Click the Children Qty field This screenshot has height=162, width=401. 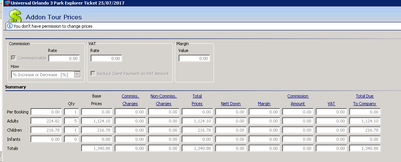pyautogui.click(x=72, y=130)
